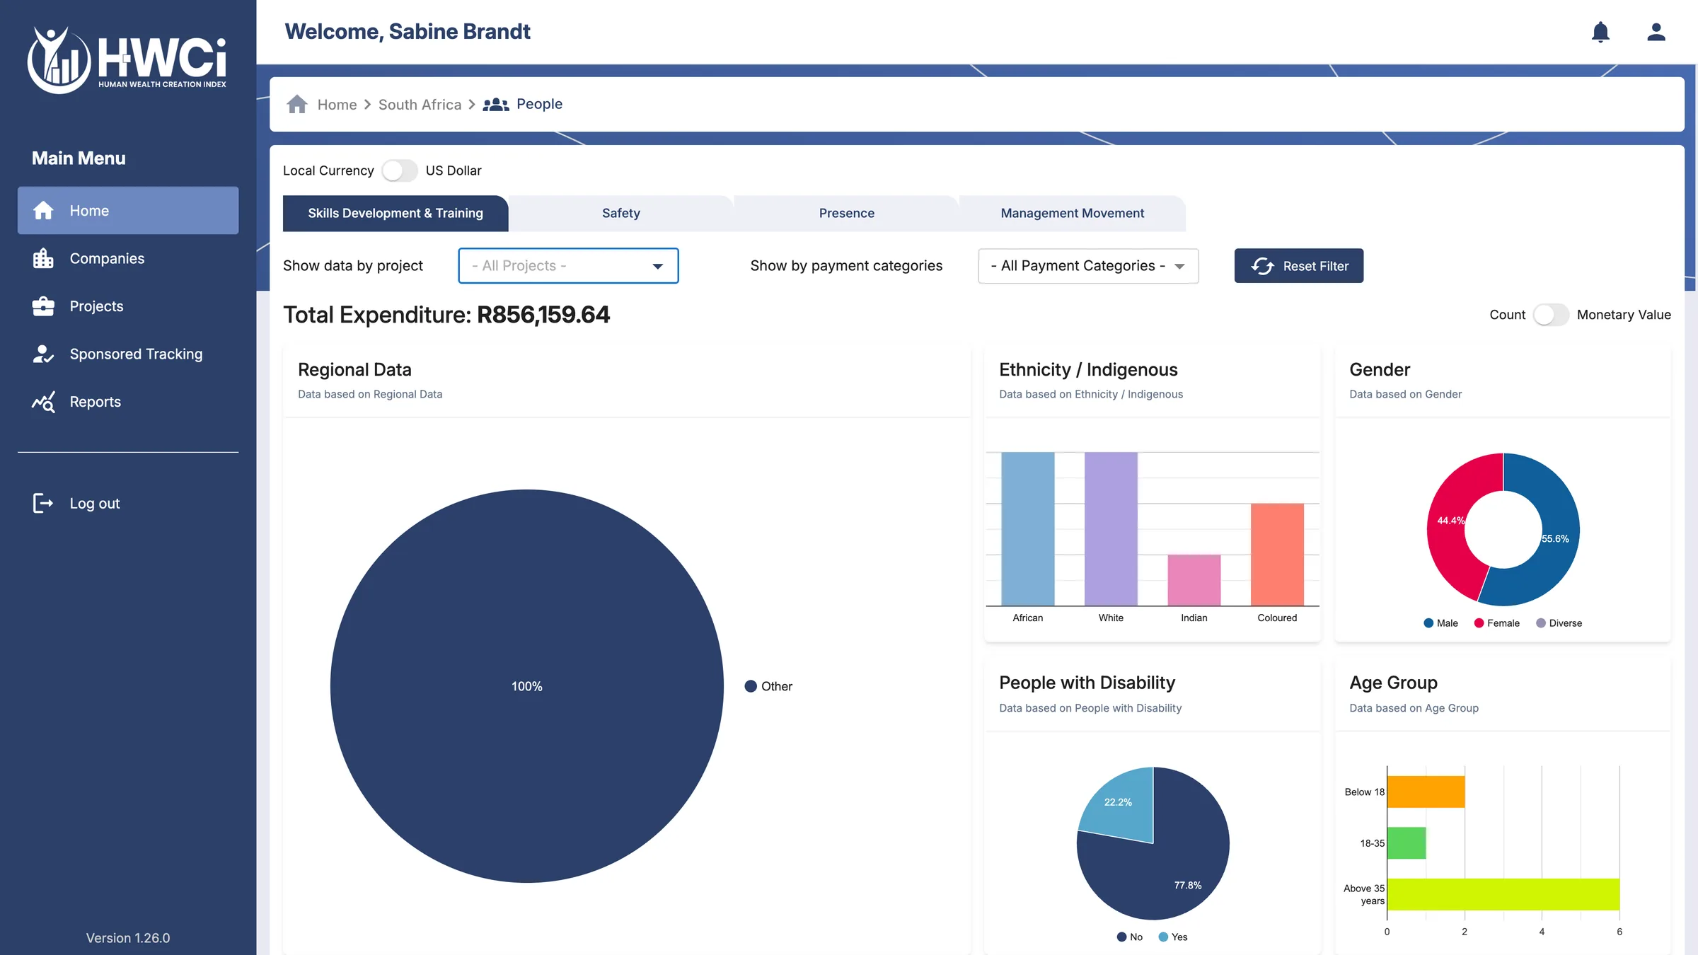Screen dimensions: 1698x955
Task: Toggle Local Currency to US Dollar switch
Action: click(x=400, y=170)
